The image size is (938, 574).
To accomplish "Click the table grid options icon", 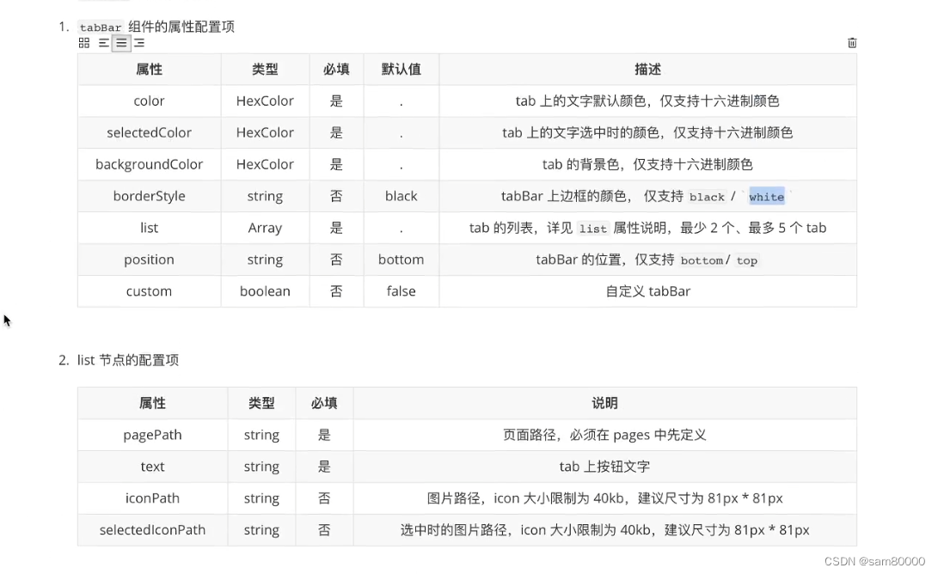I will click(x=84, y=43).
